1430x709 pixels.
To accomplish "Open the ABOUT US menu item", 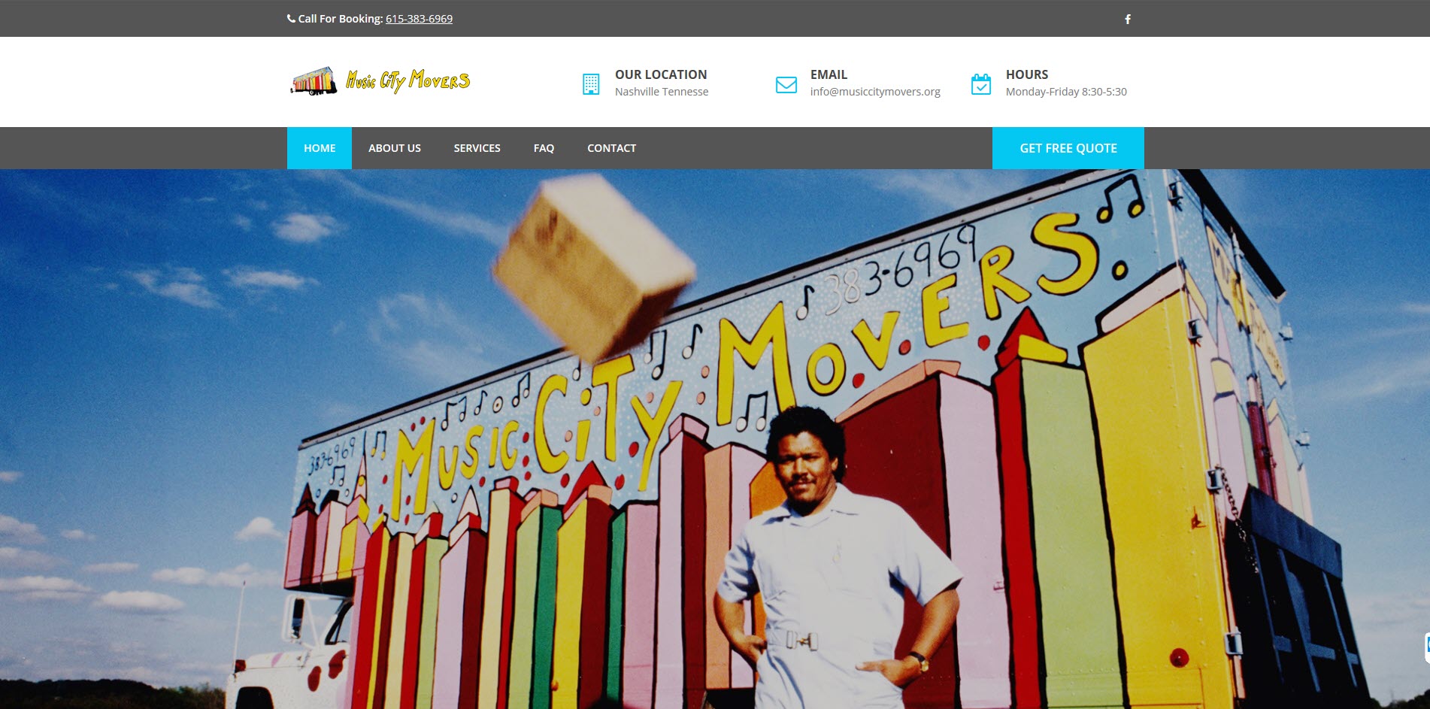I will coord(395,148).
